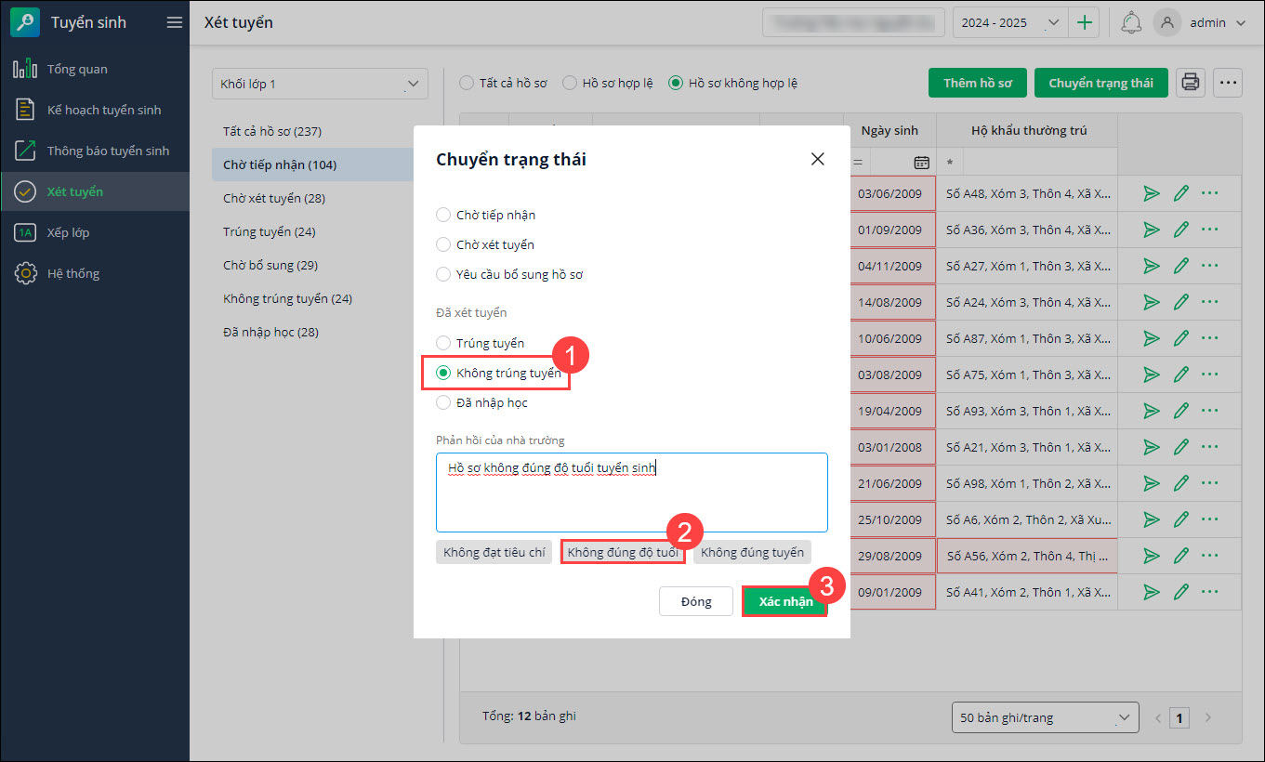Click the Xác nhận confirm button
The height and width of the screenshot is (762, 1265).
click(785, 601)
